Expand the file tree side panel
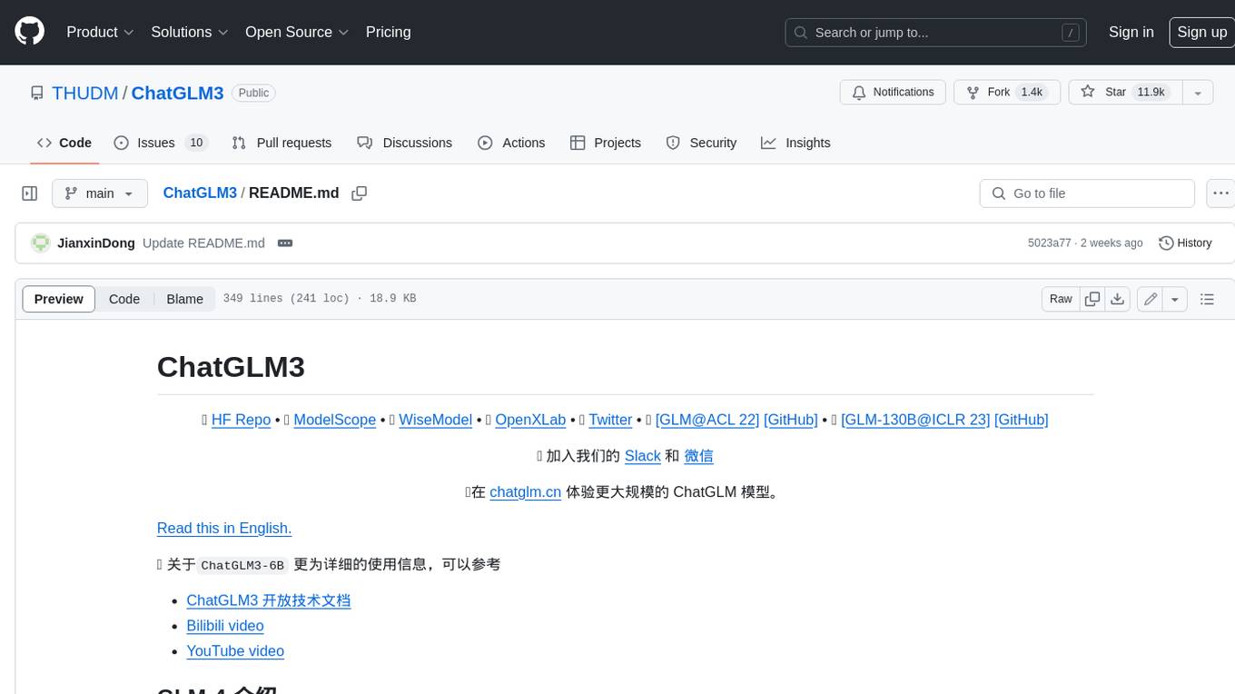Screen dimensions: 1235x694 coord(30,193)
